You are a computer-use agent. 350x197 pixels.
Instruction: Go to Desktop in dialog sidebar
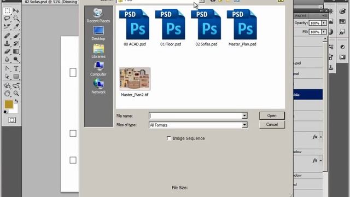coord(98,33)
